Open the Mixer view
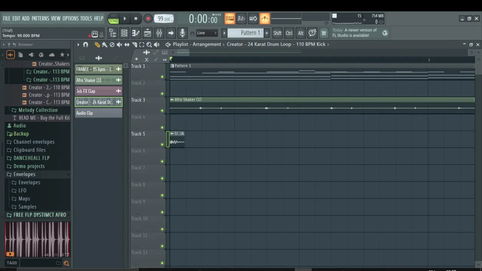 click(159, 33)
